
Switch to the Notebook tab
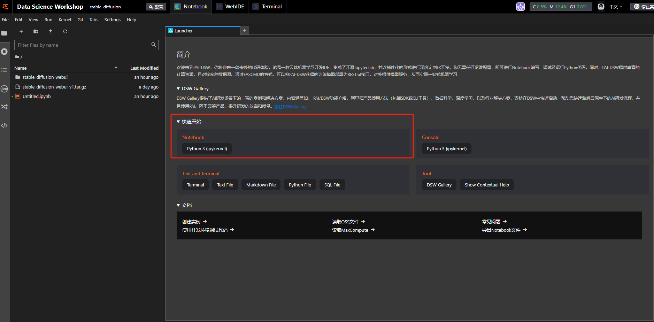191,7
